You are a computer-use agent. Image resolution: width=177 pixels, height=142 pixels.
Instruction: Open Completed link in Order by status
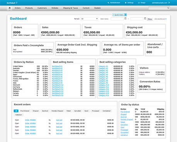point(124,132)
